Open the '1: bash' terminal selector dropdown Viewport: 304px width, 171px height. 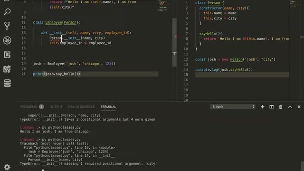[x=233, y=106]
